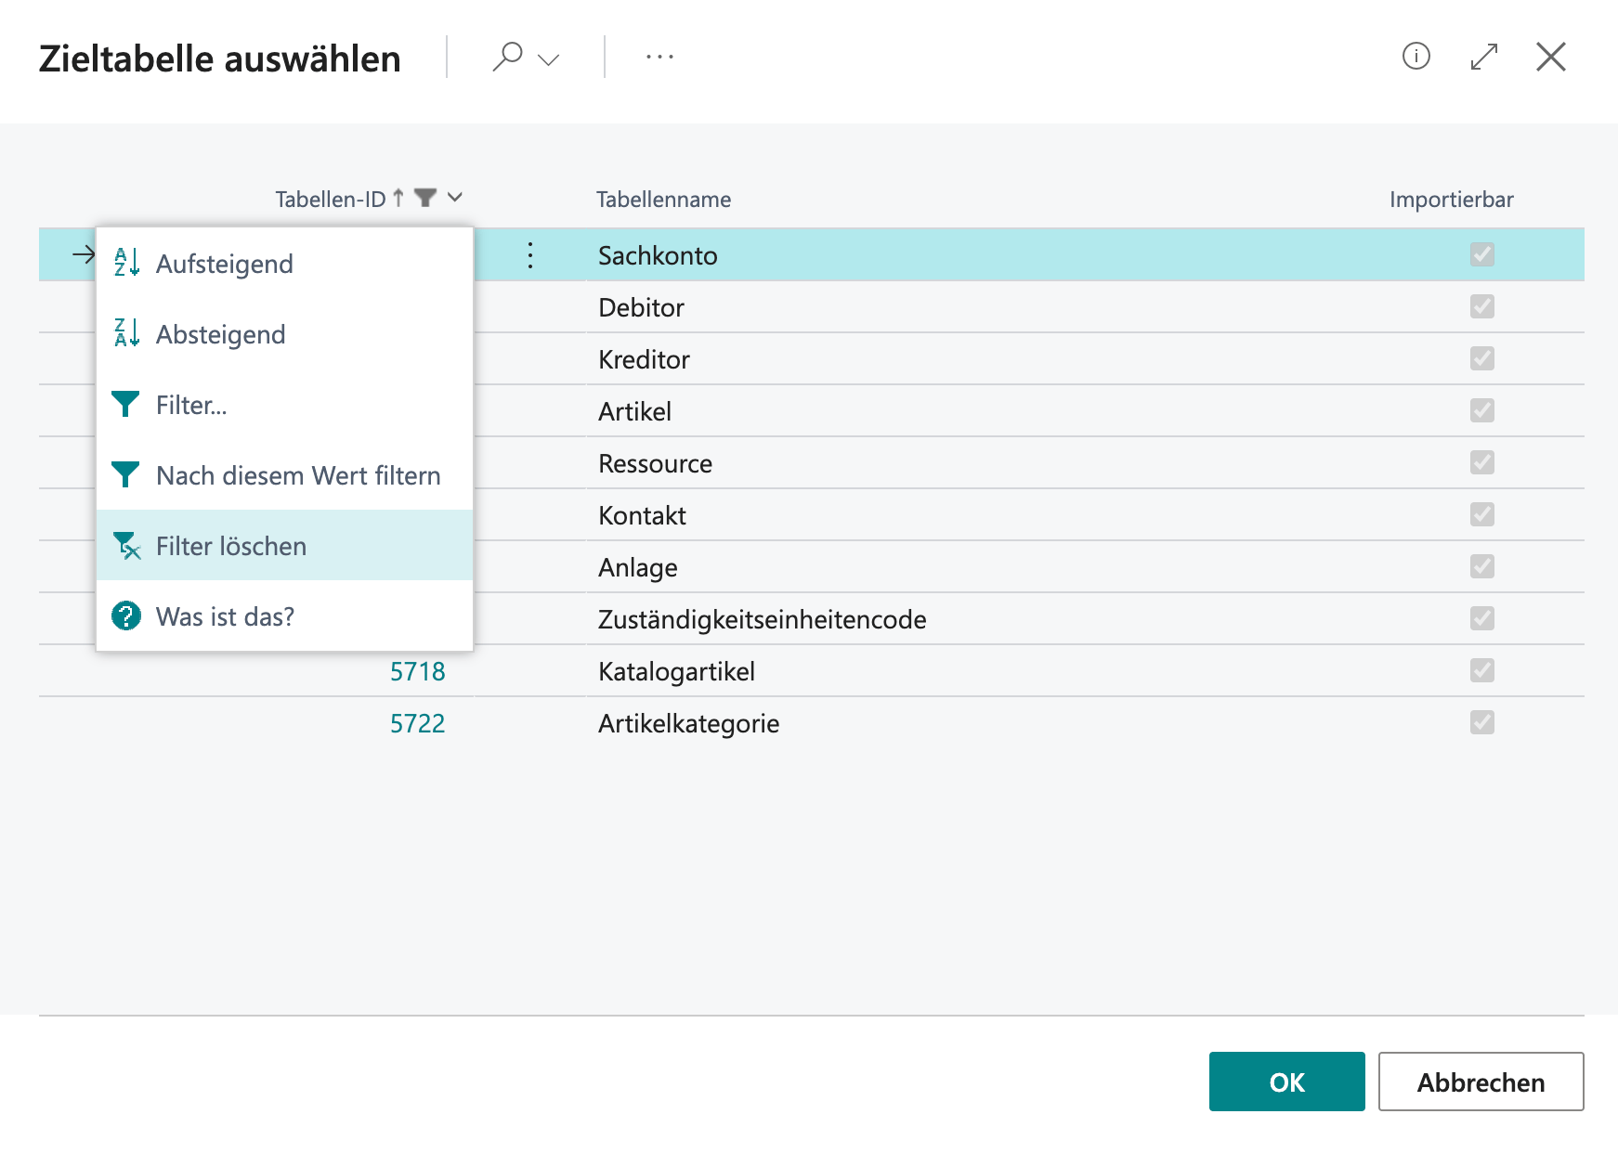The image size is (1618, 1153).
Task: Click the search magnifier icon
Action: click(507, 57)
